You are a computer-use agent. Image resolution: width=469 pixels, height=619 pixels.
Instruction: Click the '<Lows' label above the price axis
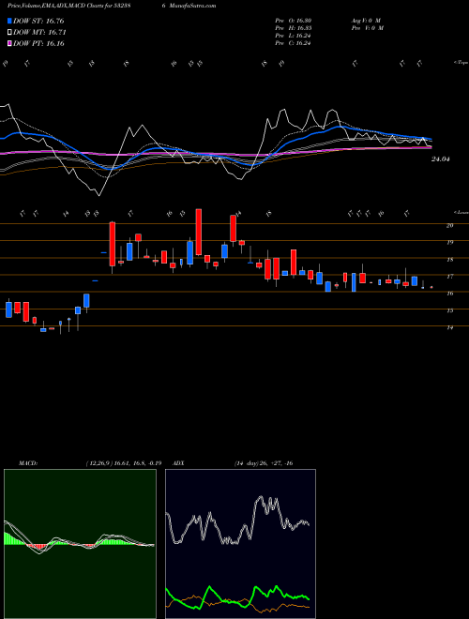(x=461, y=212)
